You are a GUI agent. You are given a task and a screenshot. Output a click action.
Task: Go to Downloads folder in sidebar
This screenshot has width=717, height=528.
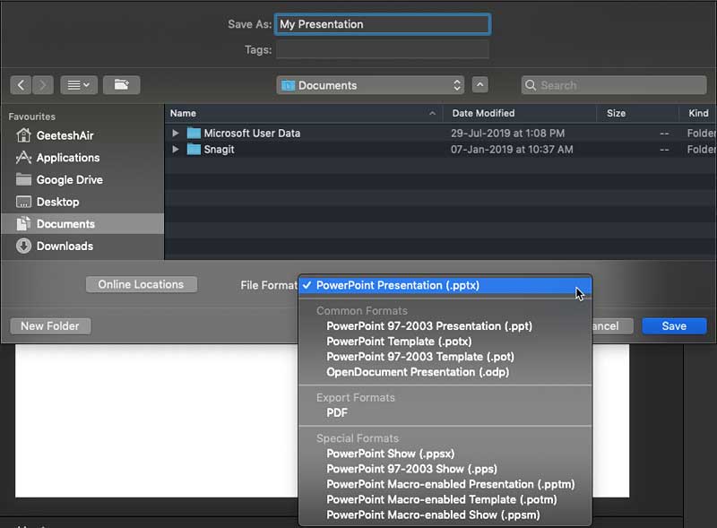click(x=65, y=246)
